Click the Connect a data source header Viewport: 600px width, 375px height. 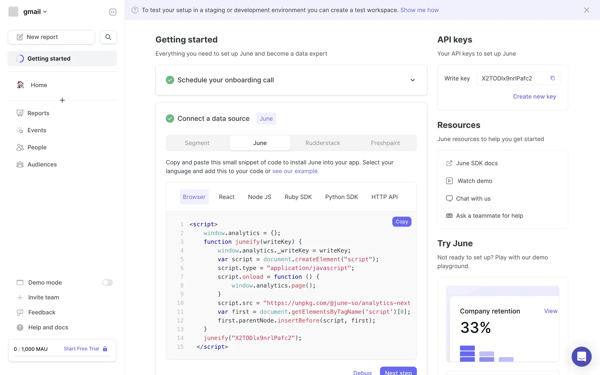[213, 118]
